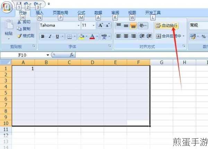Open the 字体 group dialog launcher
Viewport: 208px width, 149px height.
110,46
